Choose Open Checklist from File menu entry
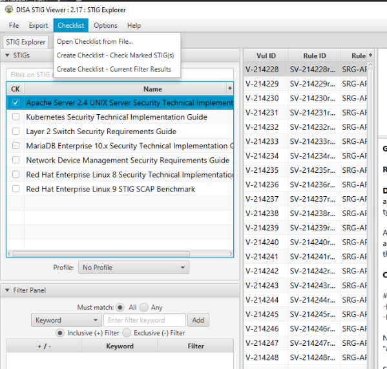This screenshot has width=387, height=369. (95, 41)
